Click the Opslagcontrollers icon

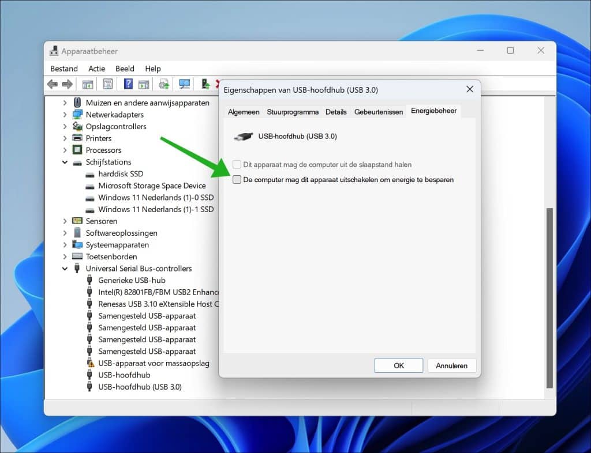point(77,126)
